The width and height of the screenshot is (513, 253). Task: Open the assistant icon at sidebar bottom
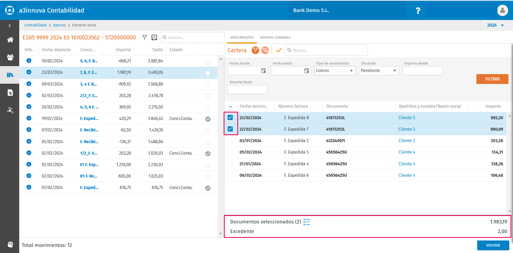tap(10, 244)
